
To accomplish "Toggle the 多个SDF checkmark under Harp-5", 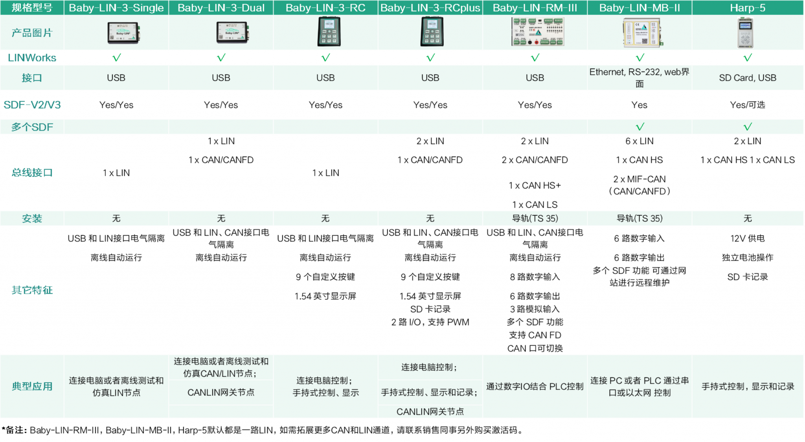I will pos(747,127).
